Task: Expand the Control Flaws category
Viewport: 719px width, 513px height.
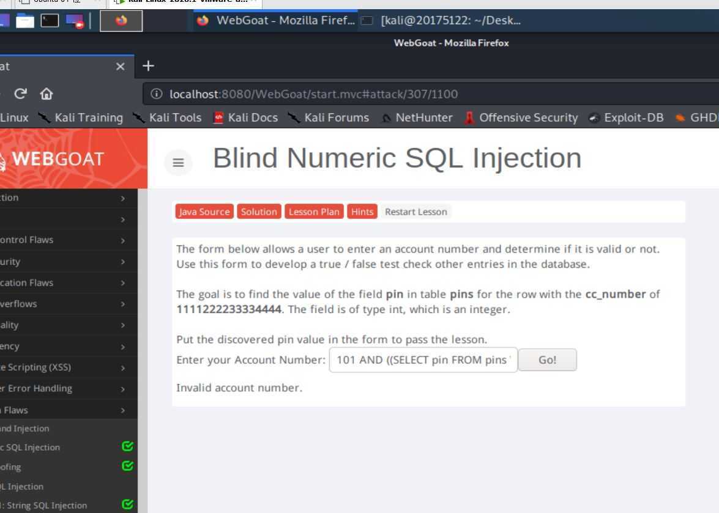Action: click(x=69, y=240)
